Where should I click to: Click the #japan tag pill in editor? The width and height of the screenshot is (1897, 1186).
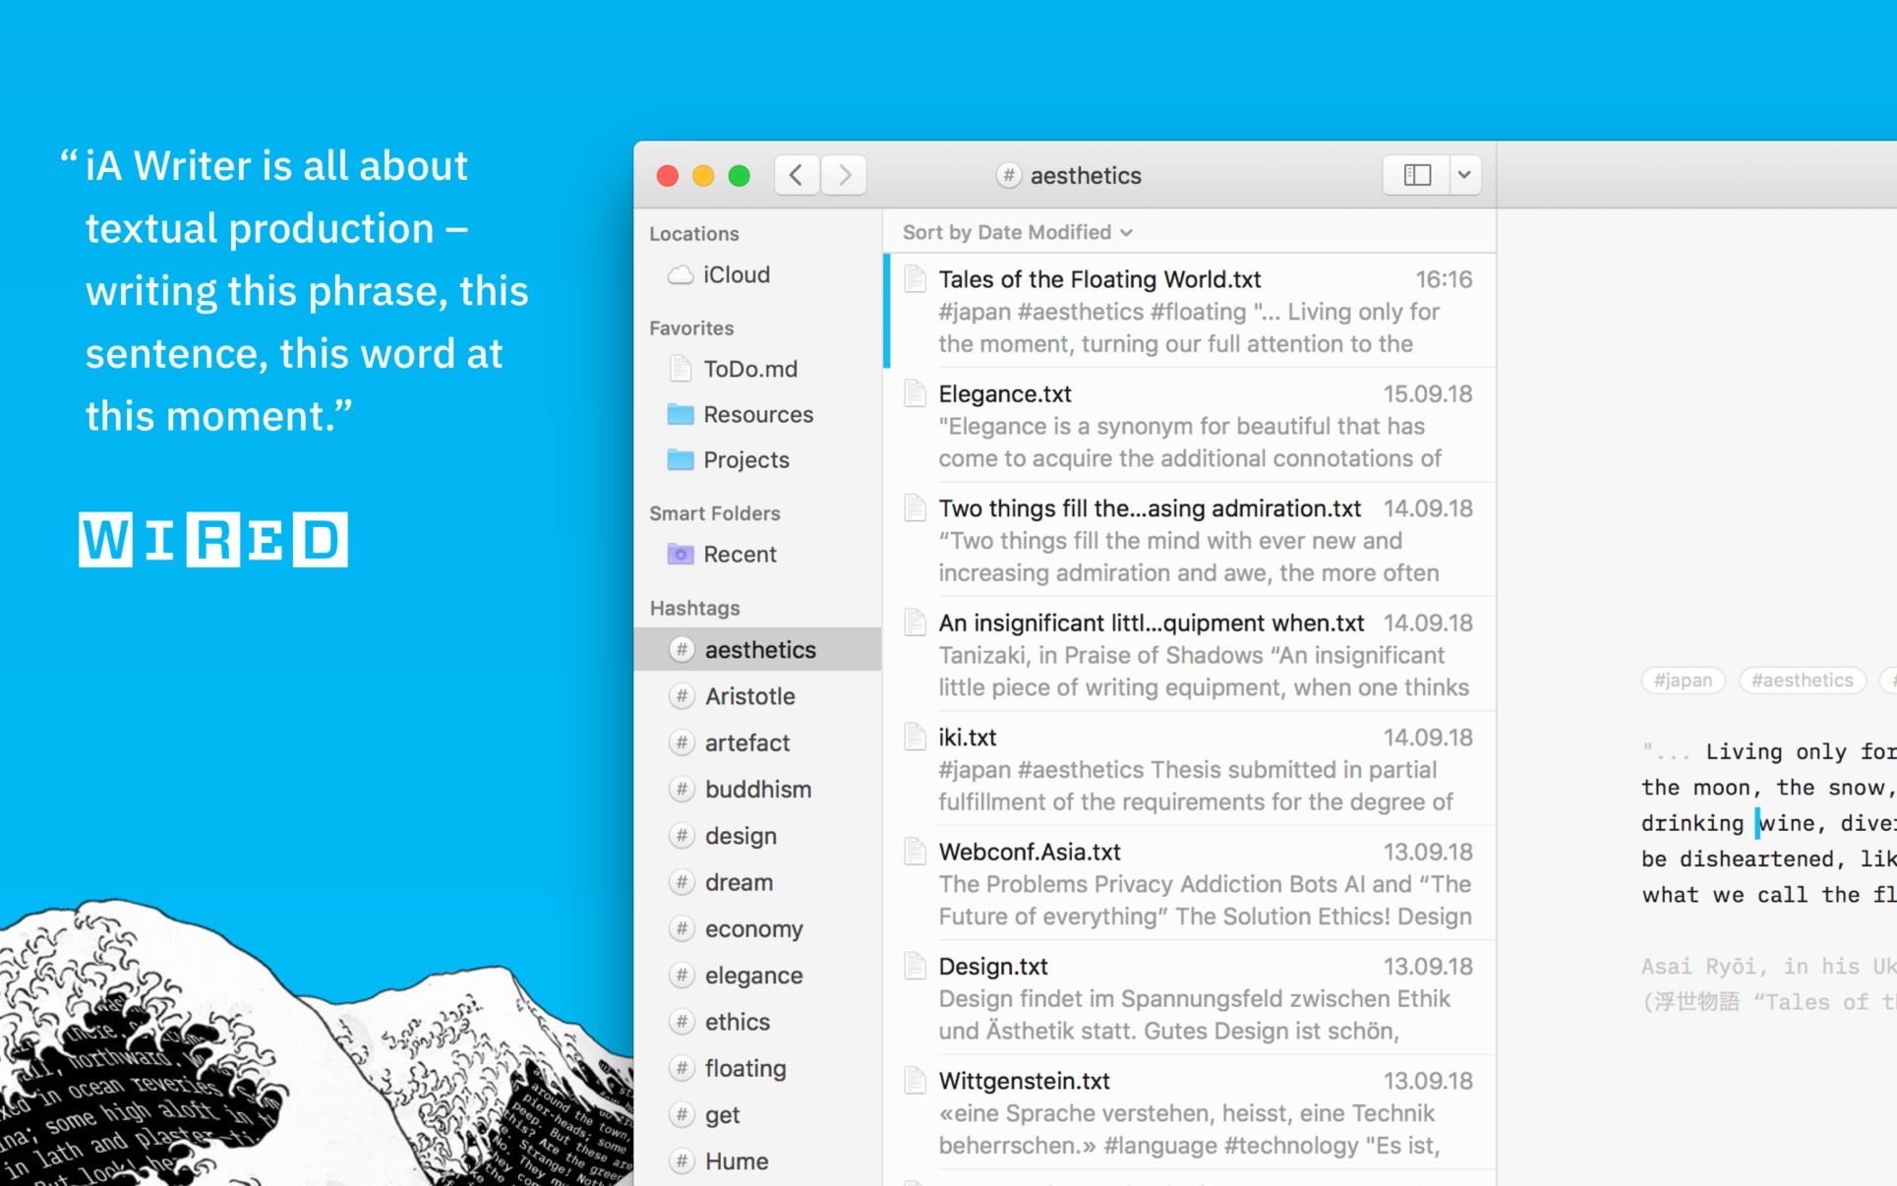1683,681
